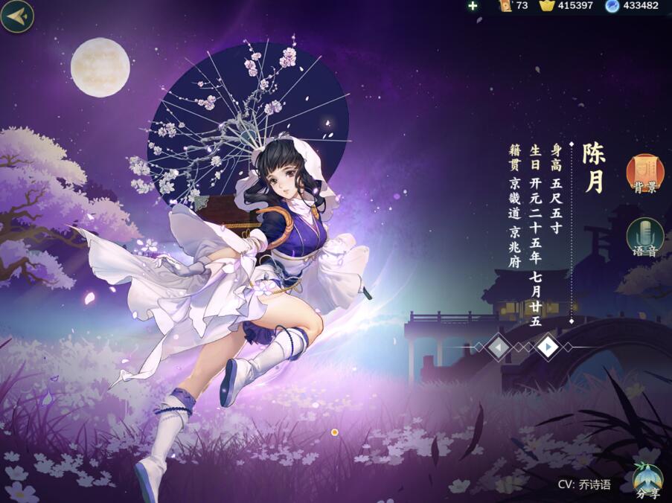The width and height of the screenshot is (672, 503).
Task: Open the 背景 background button
Action: [645, 174]
